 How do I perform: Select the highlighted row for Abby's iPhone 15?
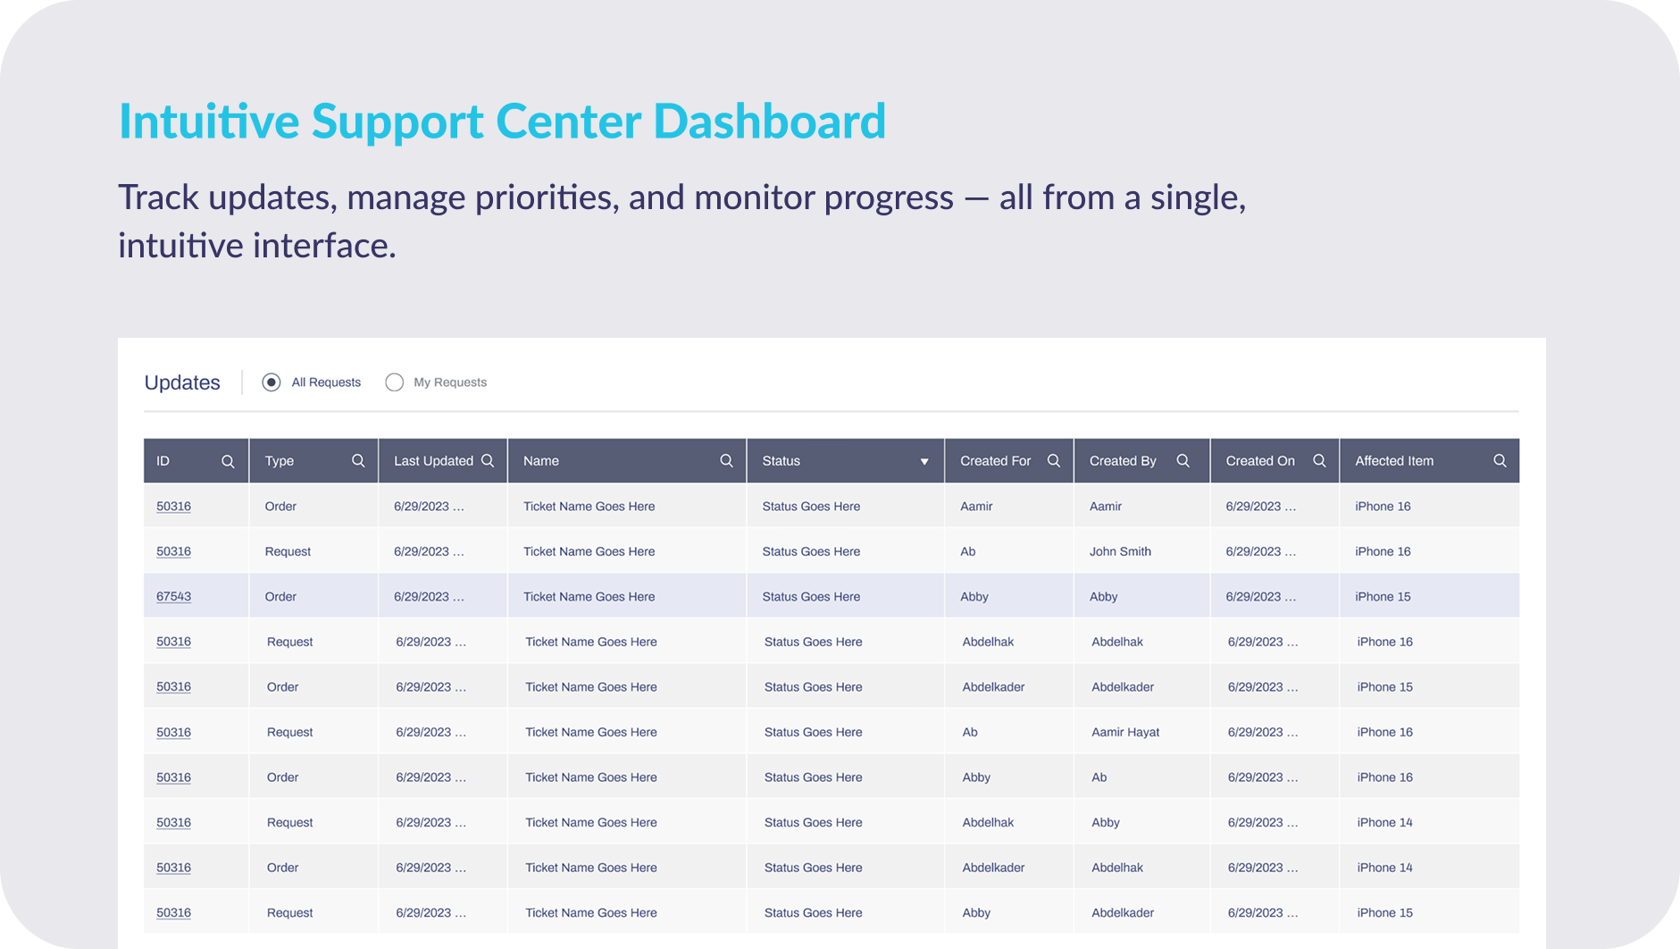(831, 597)
